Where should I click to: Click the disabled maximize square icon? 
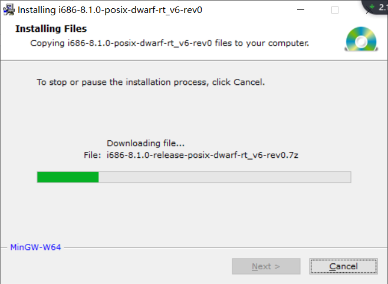tap(335, 10)
